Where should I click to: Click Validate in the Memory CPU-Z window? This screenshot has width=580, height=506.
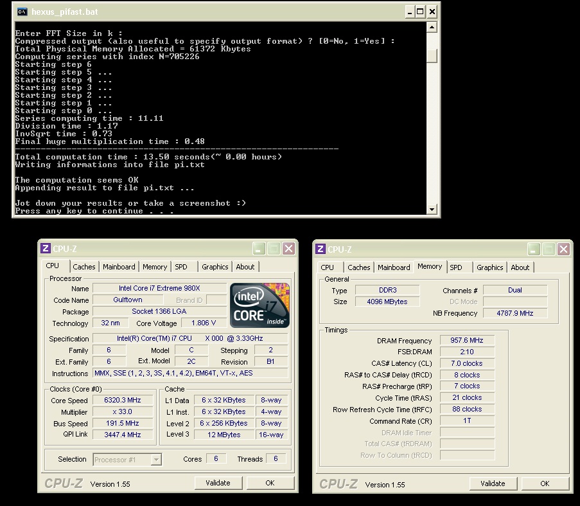(493, 483)
